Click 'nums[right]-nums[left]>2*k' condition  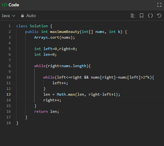click(x=120, y=77)
